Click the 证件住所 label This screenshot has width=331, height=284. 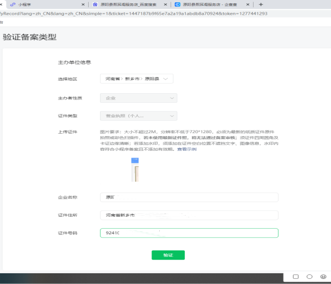[x=68, y=215]
